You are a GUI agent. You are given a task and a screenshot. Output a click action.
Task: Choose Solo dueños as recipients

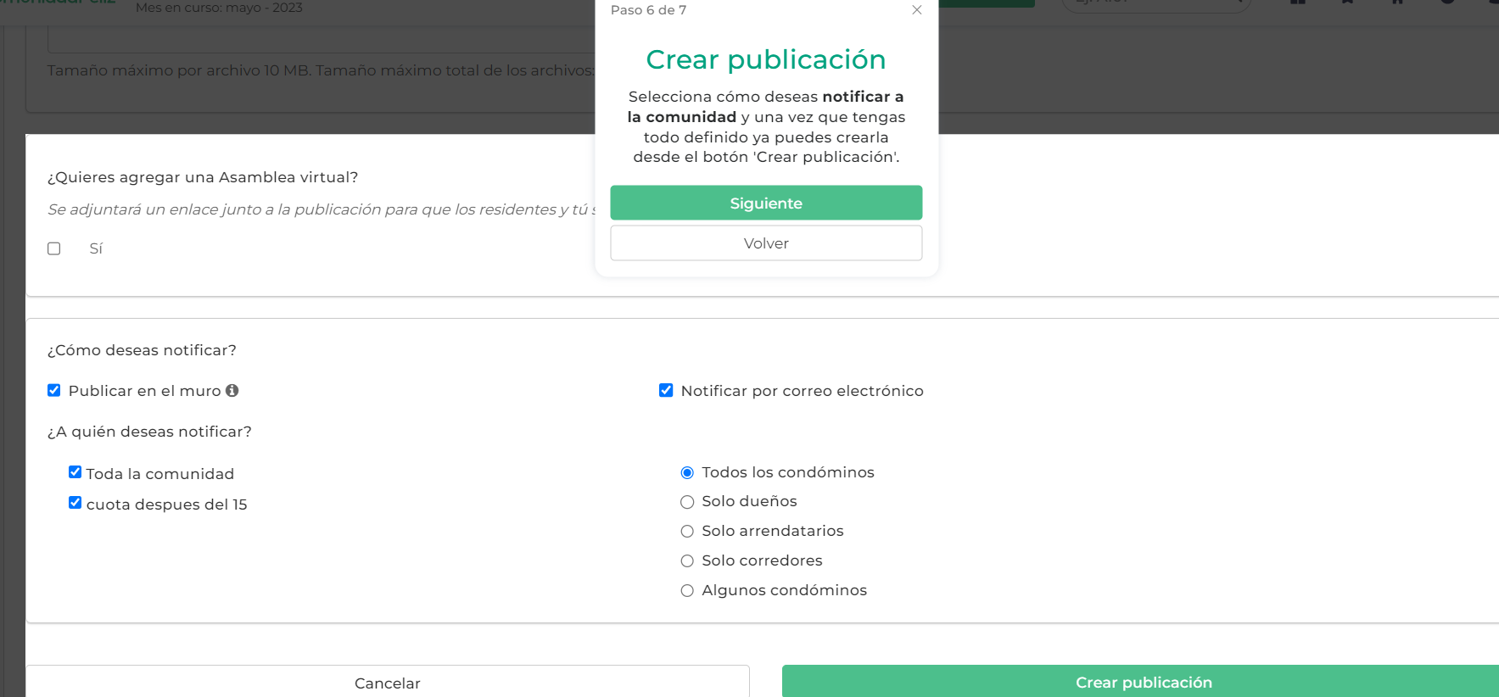coord(687,502)
